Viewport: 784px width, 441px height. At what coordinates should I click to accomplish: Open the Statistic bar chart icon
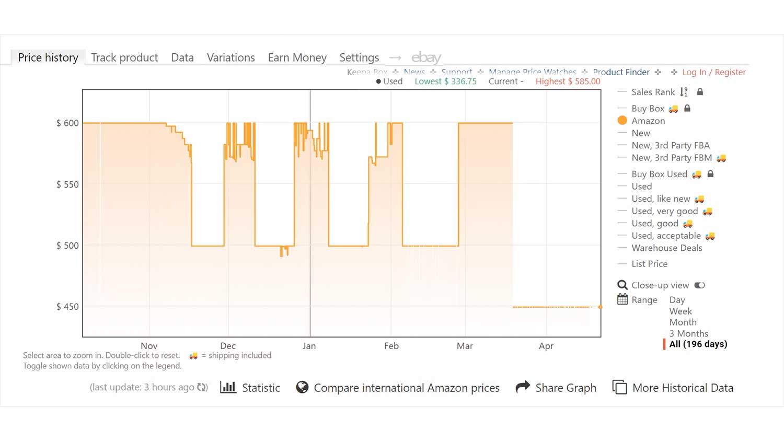tap(228, 387)
